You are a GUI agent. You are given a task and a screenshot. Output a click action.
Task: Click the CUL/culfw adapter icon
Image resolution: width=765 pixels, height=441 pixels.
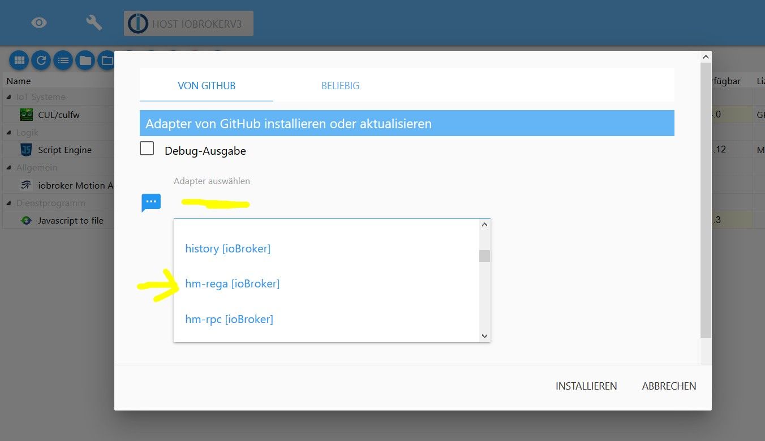click(x=26, y=115)
